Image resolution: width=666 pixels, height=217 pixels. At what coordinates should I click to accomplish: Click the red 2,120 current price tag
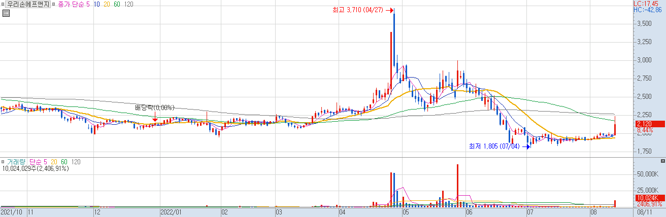click(x=649, y=124)
